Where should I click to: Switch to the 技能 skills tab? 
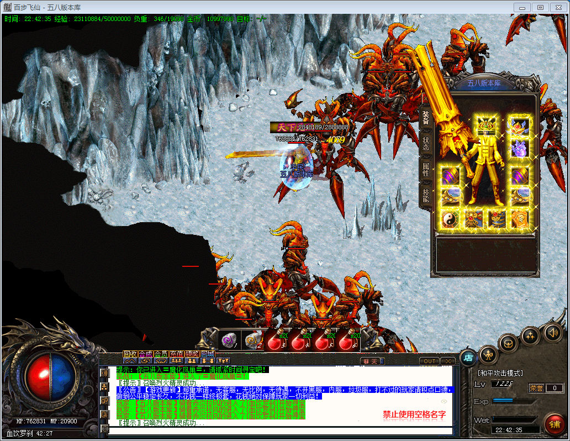coord(426,196)
